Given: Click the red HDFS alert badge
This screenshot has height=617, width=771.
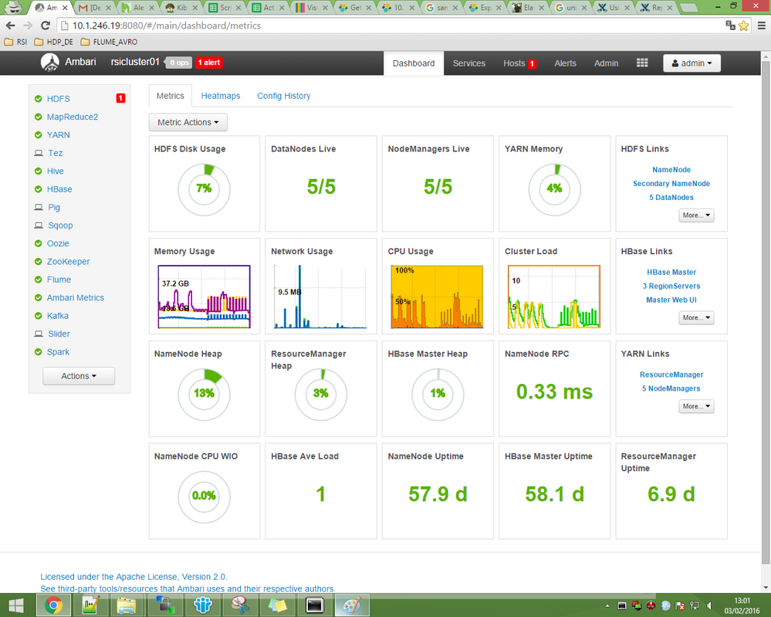Looking at the screenshot, I should click(120, 99).
